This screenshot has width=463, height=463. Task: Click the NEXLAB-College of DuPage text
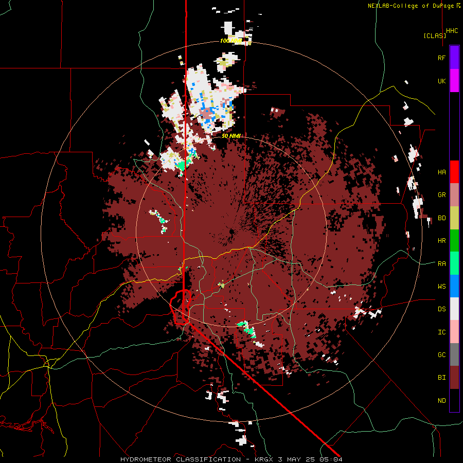tap(411, 6)
